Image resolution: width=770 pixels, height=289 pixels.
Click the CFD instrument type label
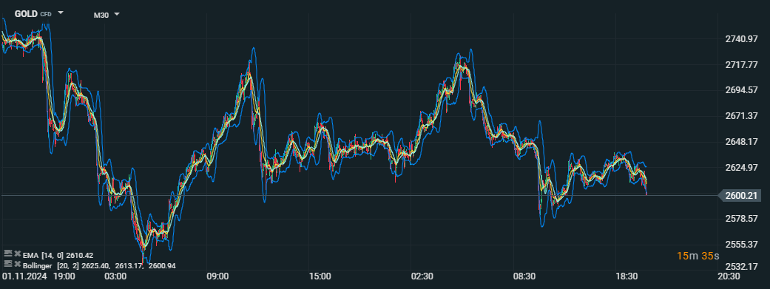[46, 15]
